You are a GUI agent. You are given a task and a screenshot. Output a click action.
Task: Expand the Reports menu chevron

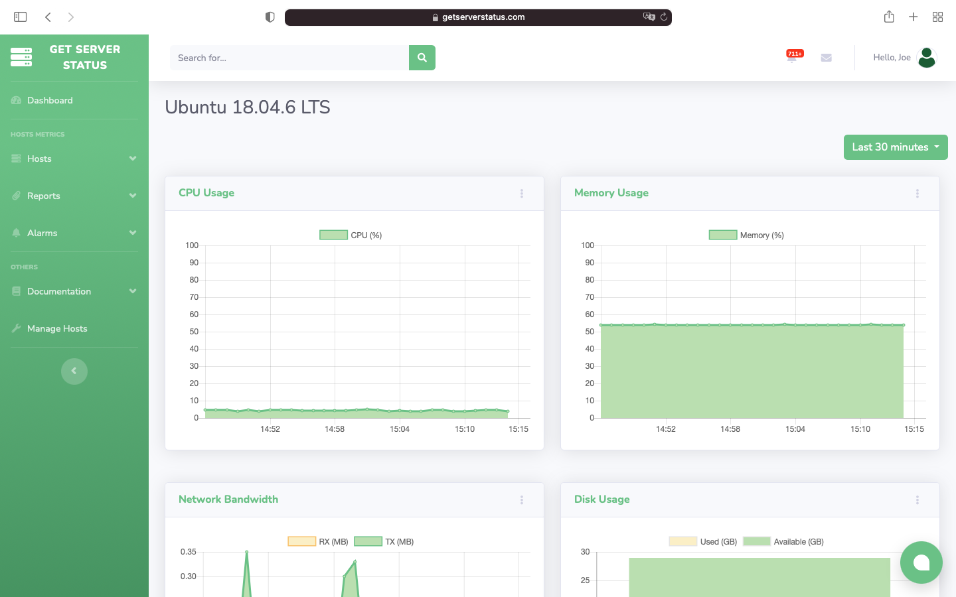click(133, 196)
